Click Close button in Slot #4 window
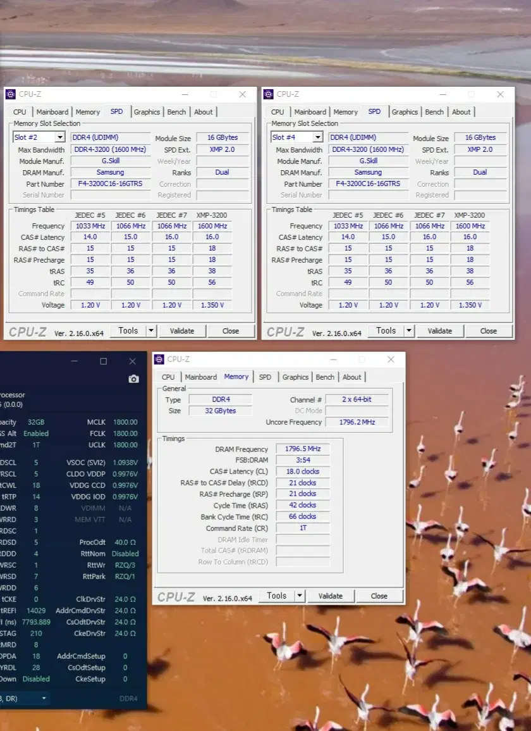 coord(488,330)
